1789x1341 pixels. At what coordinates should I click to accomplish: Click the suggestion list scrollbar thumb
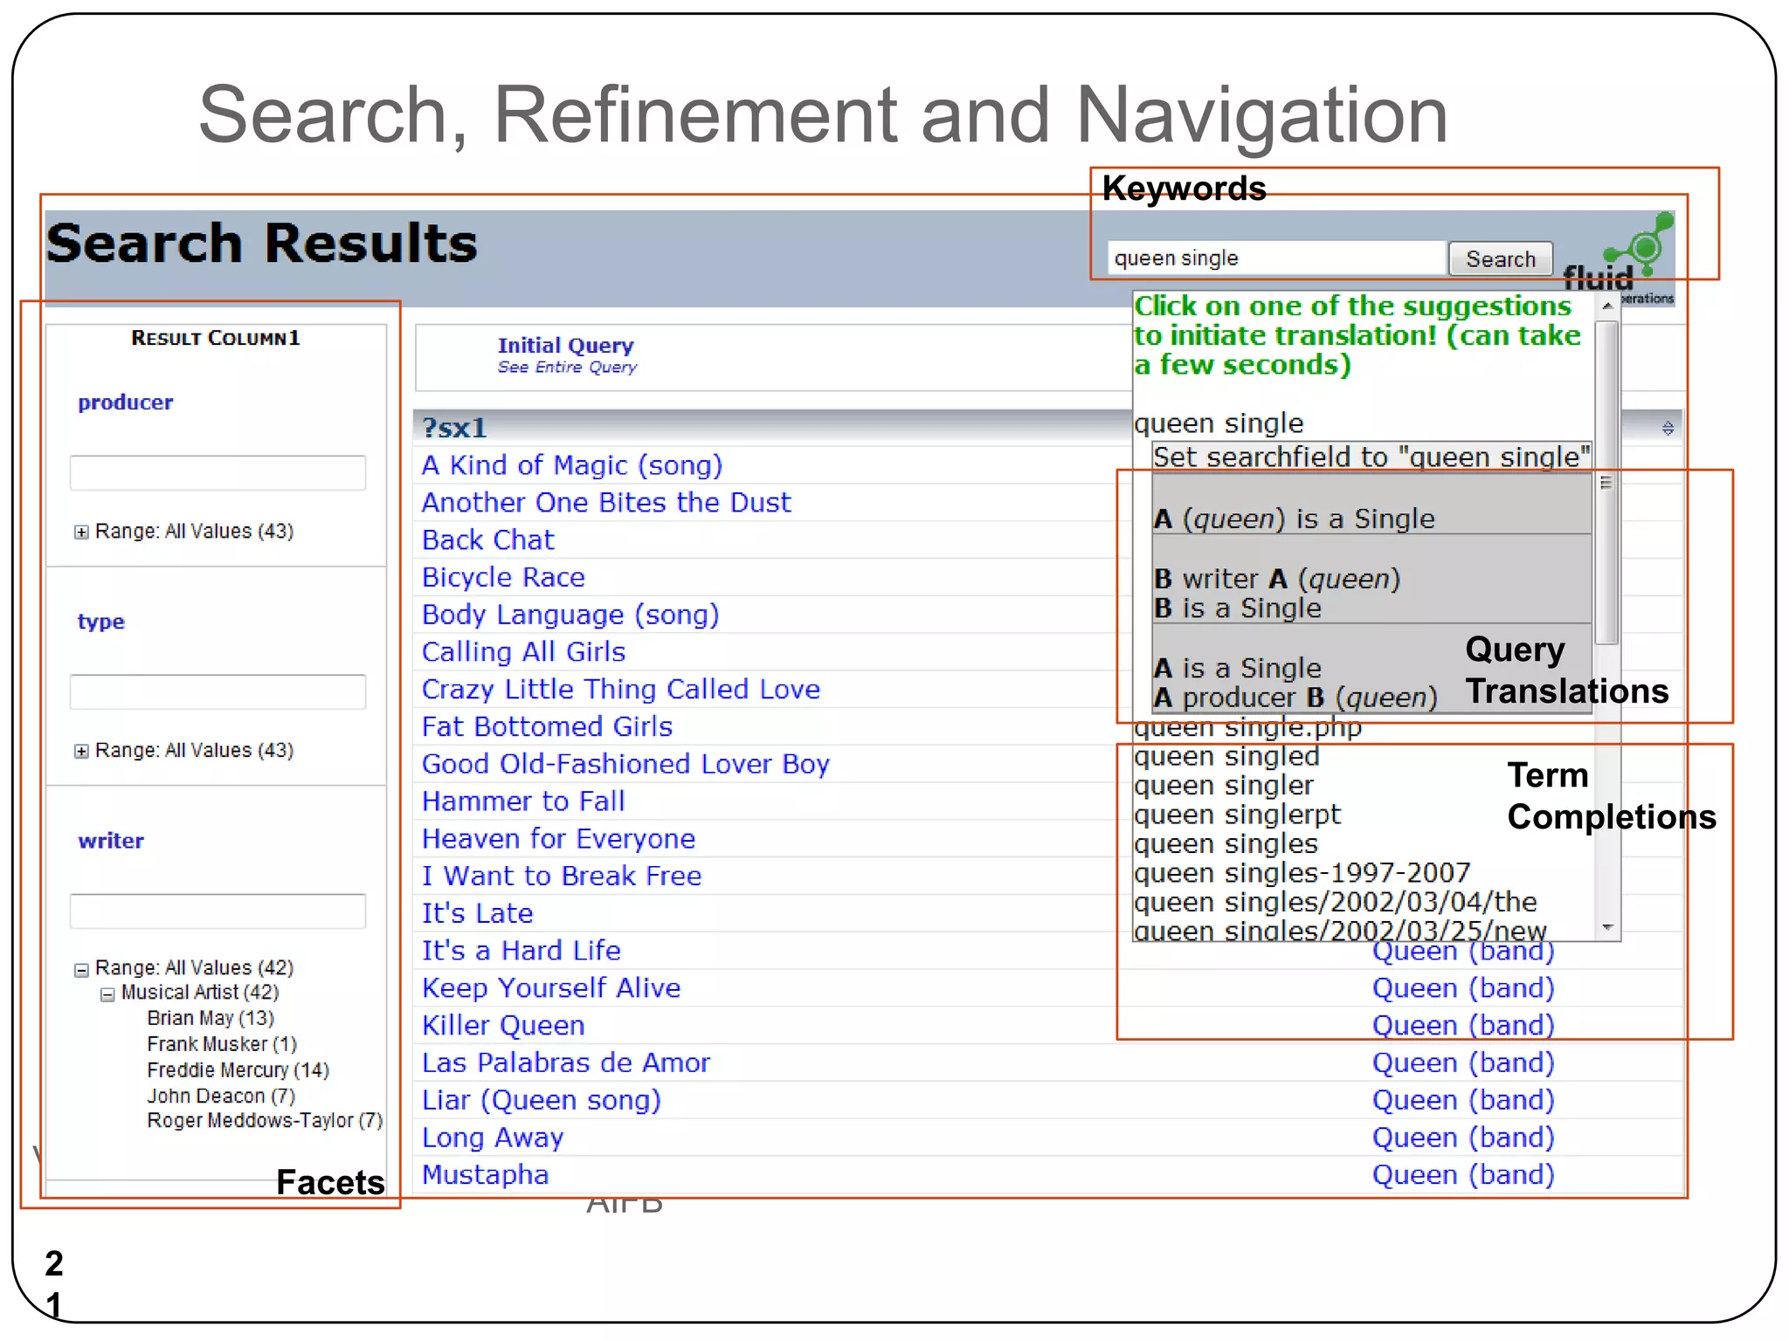(1607, 482)
